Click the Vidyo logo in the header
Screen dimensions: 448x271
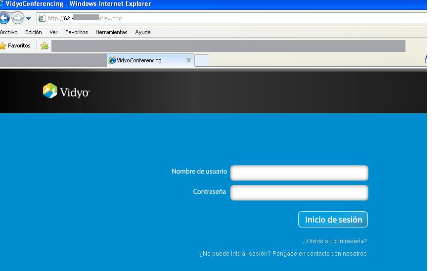pos(66,91)
